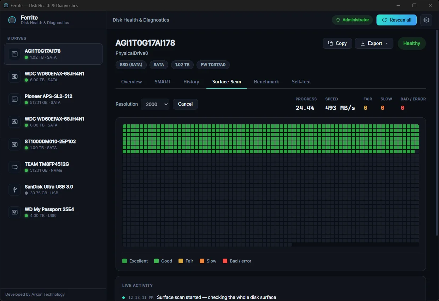Open the Benchmark tab

267,82
